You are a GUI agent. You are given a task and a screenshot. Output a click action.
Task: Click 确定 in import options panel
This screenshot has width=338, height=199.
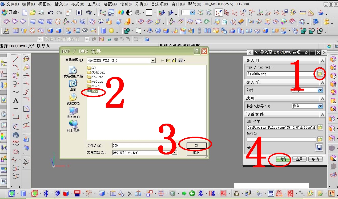pyautogui.click(x=283, y=159)
